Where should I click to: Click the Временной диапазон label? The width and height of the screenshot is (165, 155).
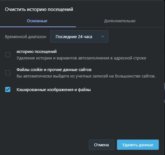pos(26,37)
